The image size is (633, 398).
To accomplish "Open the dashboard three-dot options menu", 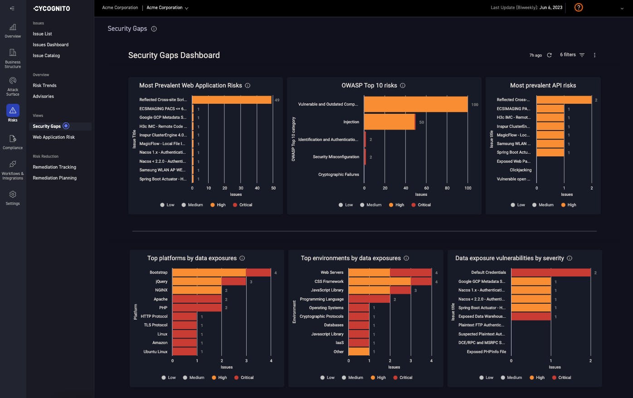I will [x=594, y=55].
